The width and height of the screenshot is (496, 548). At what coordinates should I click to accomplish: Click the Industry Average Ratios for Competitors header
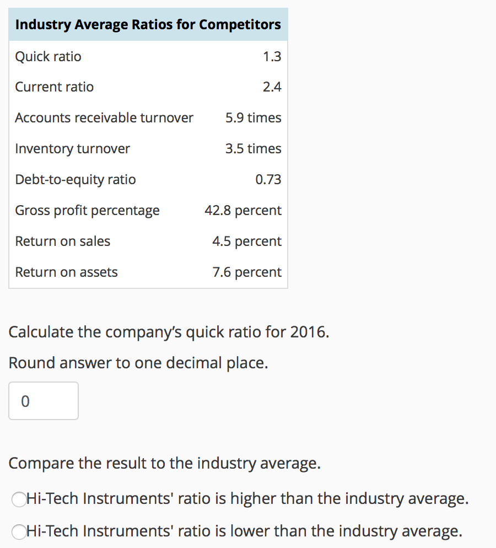(x=148, y=24)
